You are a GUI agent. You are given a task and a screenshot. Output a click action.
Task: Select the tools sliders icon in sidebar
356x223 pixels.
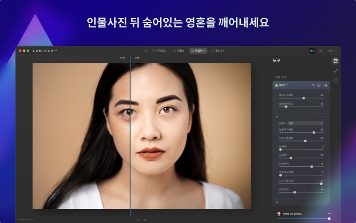pos(336,61)
